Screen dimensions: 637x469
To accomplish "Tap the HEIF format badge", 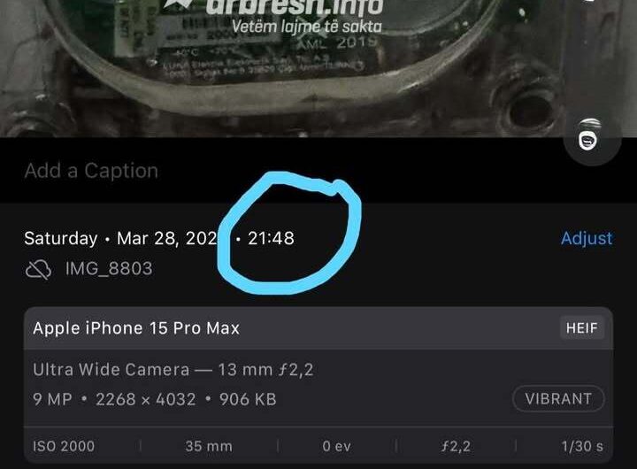I will [582, 327].
